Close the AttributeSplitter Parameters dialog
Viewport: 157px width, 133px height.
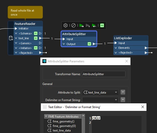[x=127, y=61]
